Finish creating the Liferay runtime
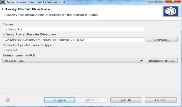This screenshot has height=107, width=182. [x=126, y=100]
